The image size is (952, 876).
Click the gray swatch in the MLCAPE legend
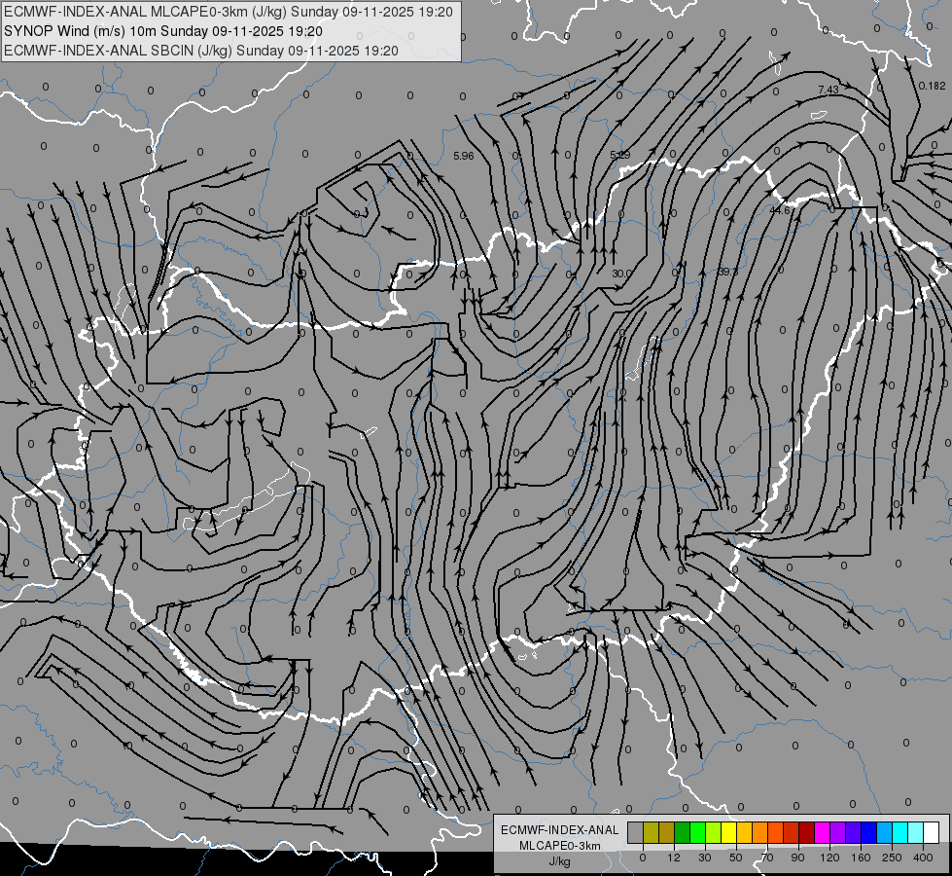pos(636,832)
